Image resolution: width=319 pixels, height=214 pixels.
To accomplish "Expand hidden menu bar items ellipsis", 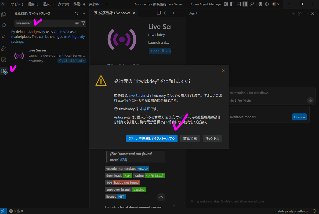I will pyautogui.click(x=107, y=4).
